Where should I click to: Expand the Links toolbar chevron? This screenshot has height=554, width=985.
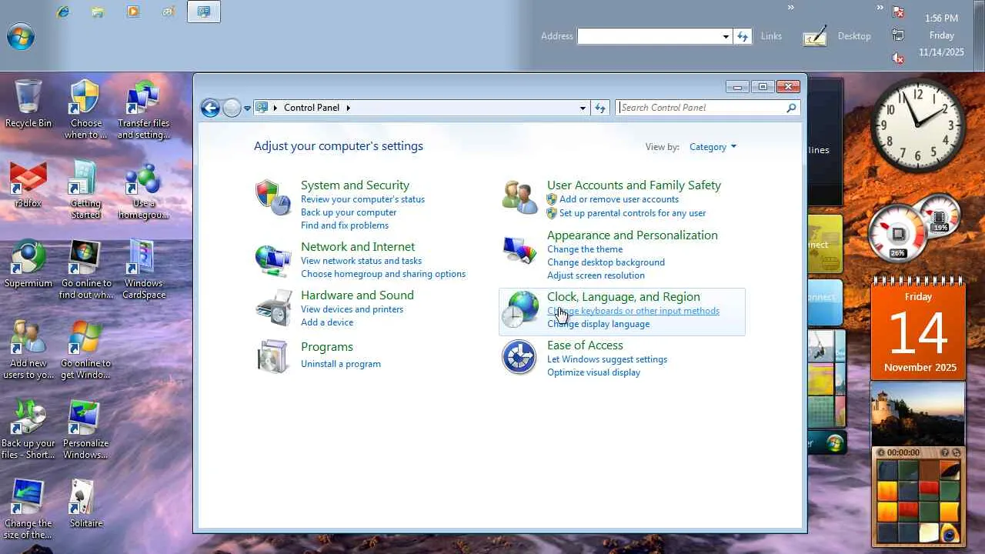tap(790, 8)
